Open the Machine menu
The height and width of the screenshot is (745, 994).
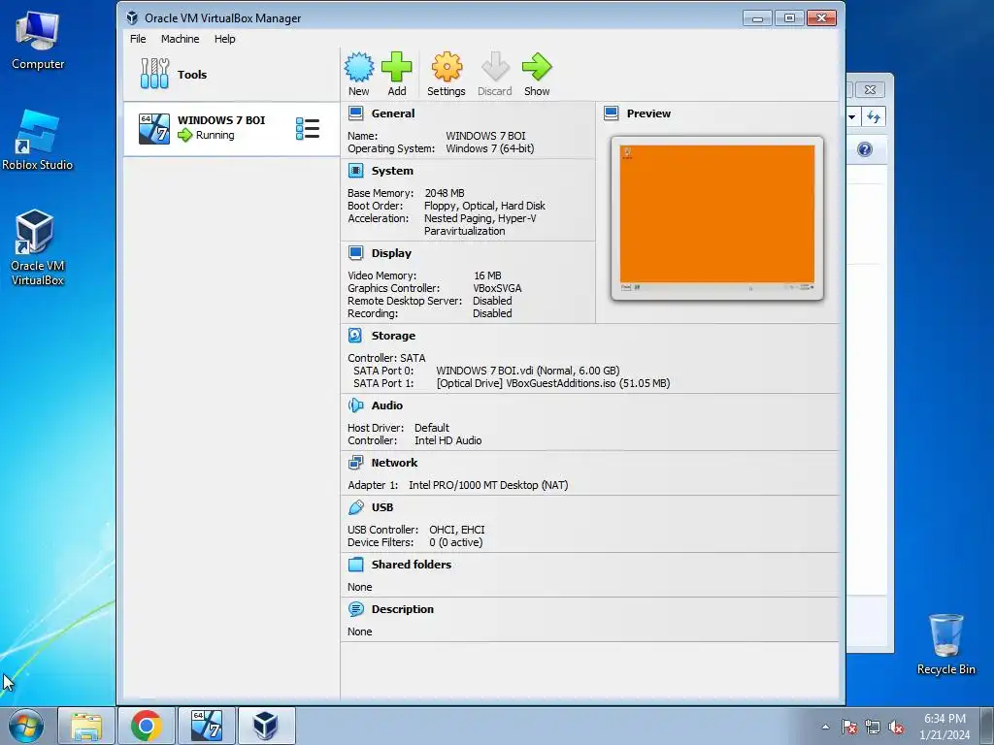pos(180,39)
